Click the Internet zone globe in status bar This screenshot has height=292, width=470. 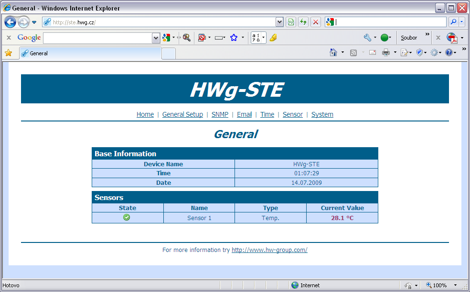(295, 285)
